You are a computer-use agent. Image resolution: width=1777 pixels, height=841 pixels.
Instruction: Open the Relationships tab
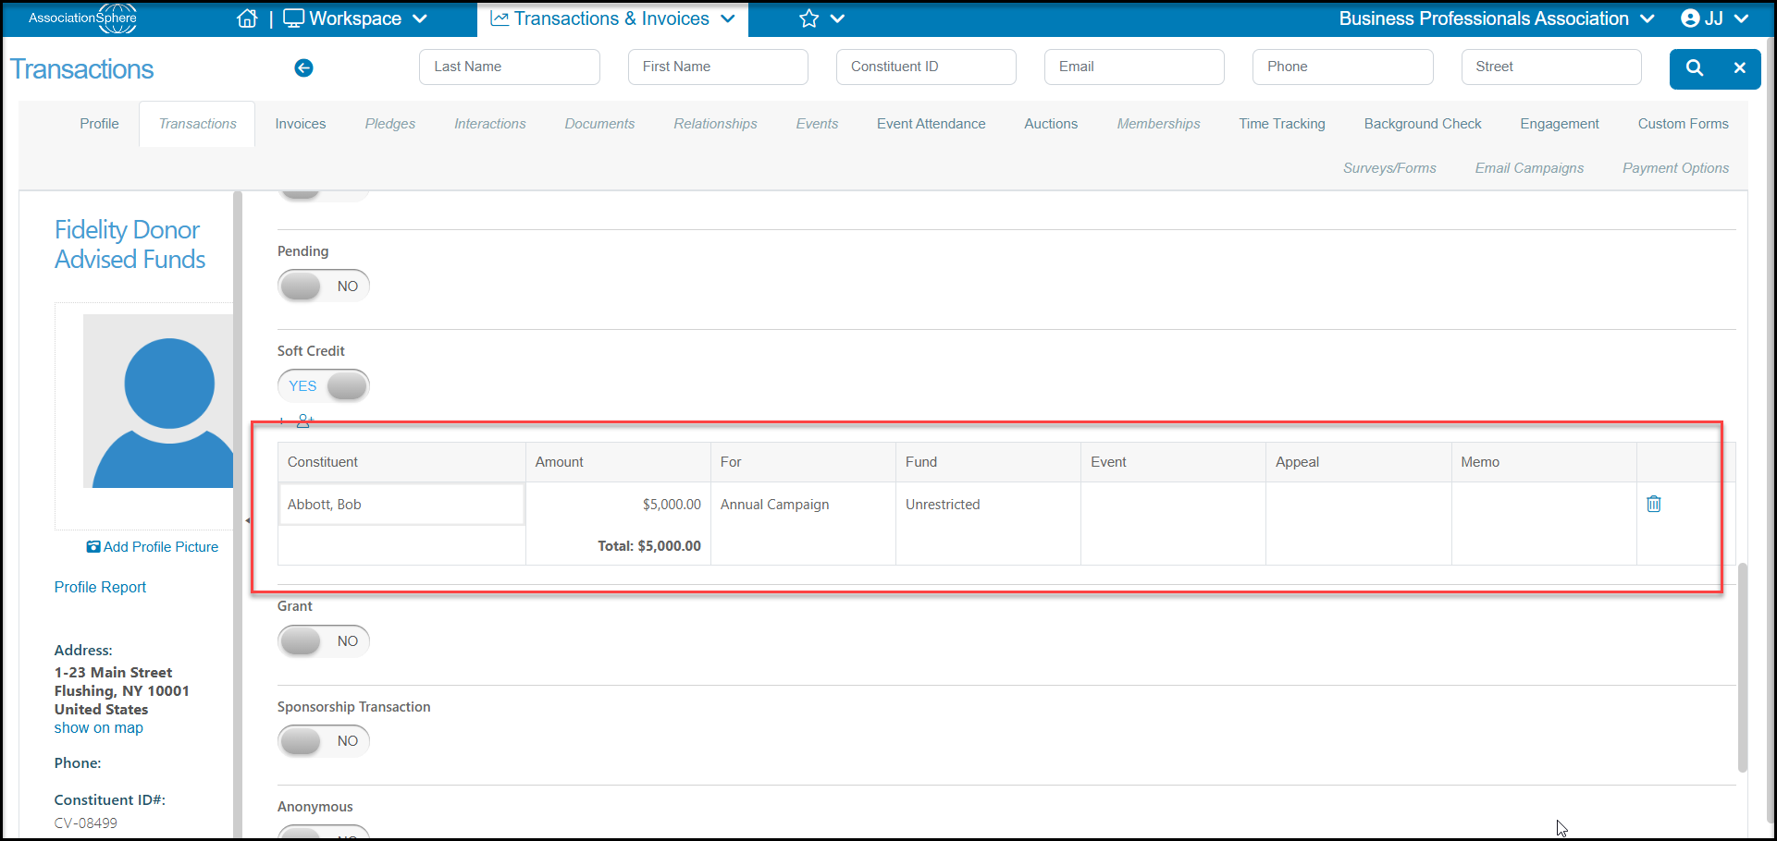coord(715,124)
